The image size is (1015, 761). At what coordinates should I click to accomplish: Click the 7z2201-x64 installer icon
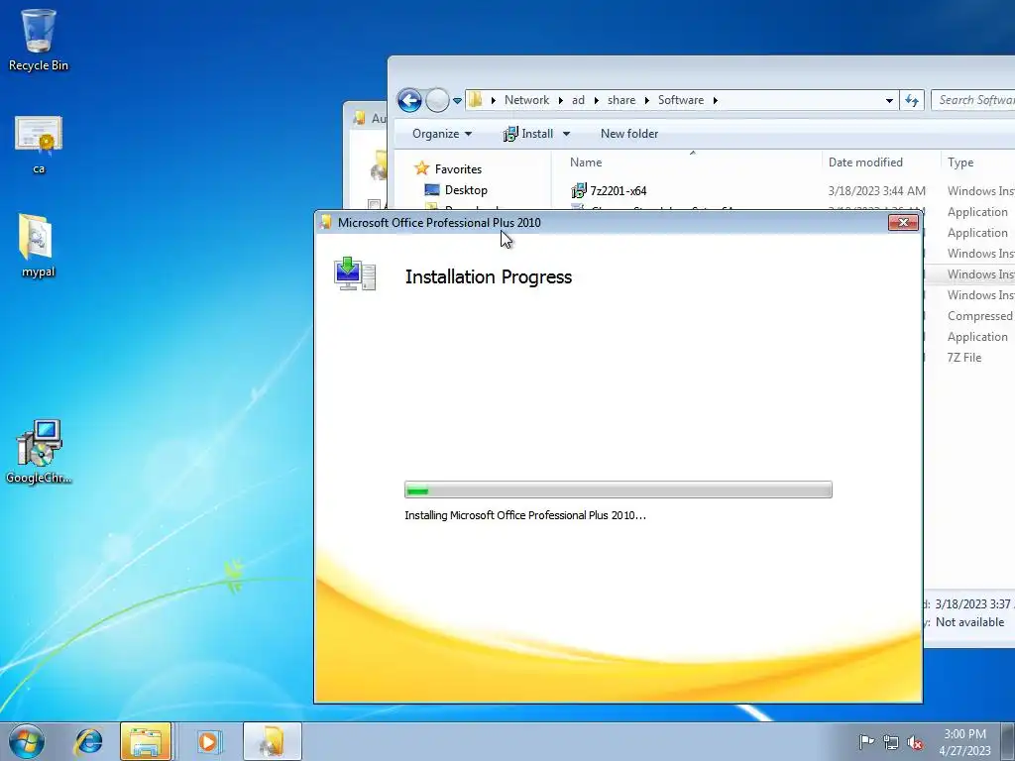tap(578, 191)
